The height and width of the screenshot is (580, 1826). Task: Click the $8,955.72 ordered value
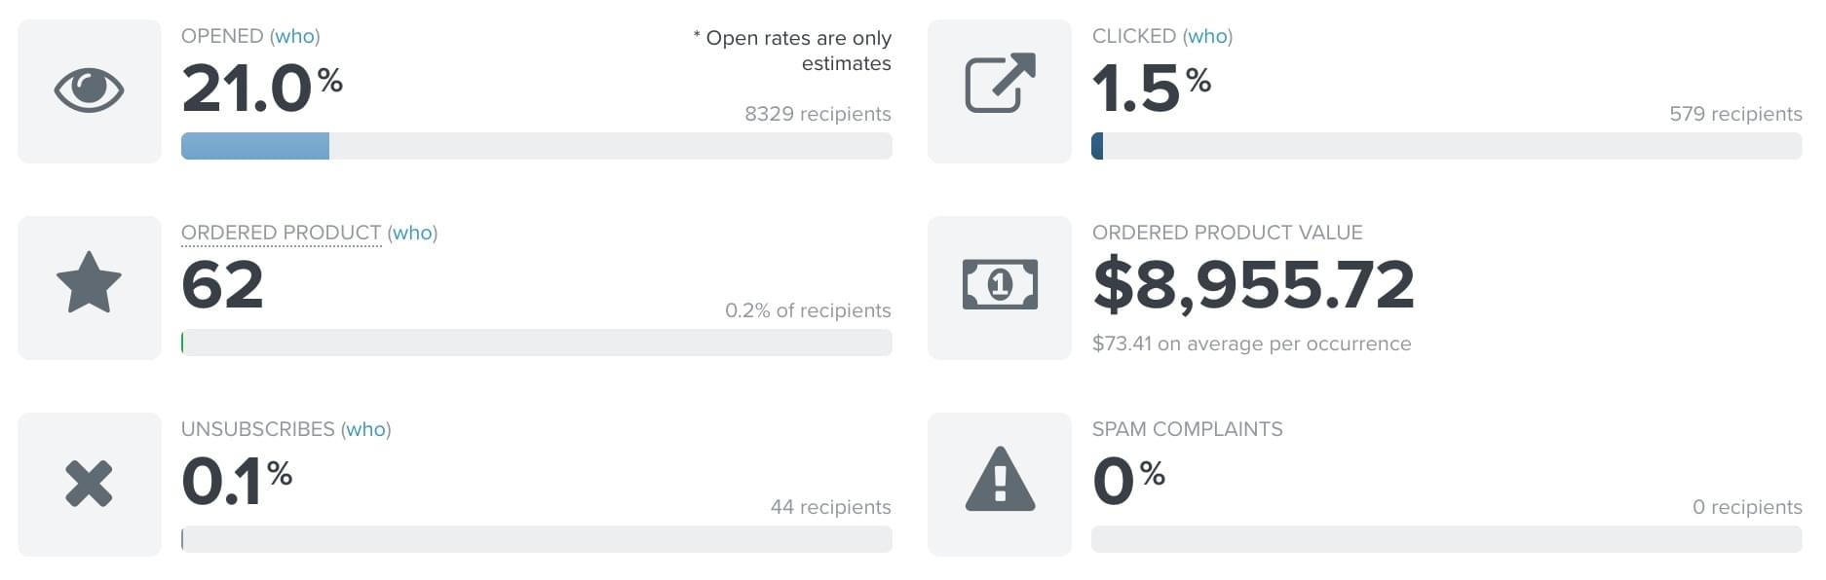click(x=1253, y=285)
